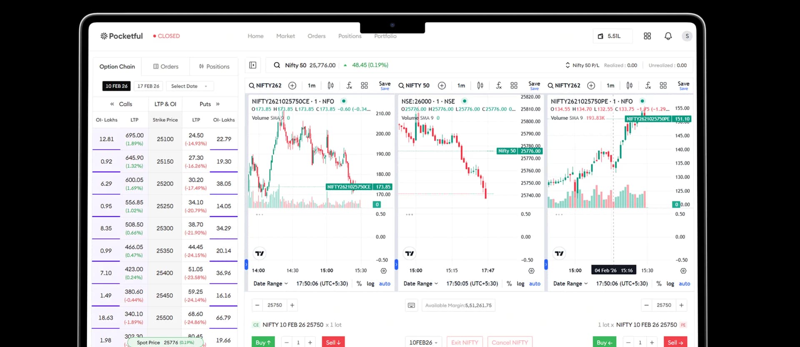This screenshot has width=800, height=347.
Task: Toggle log scale on call chart
Action: click(370, 284)
